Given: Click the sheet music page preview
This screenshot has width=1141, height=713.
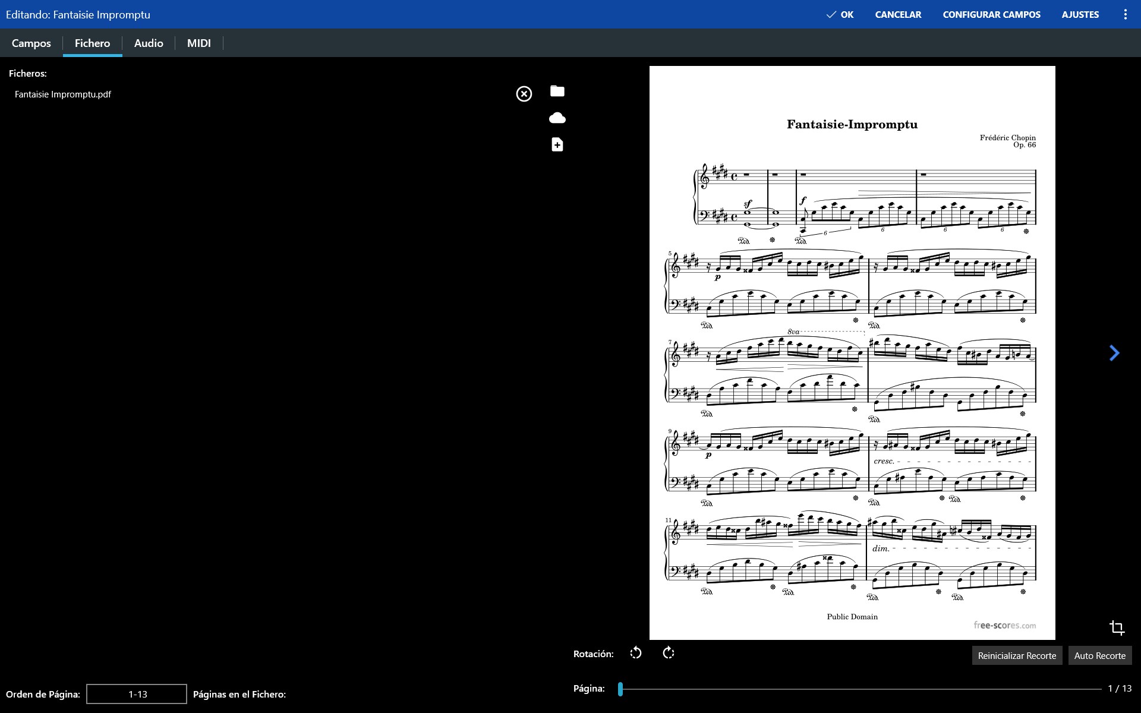Looking at the screenshot, I should pos(852,353).
